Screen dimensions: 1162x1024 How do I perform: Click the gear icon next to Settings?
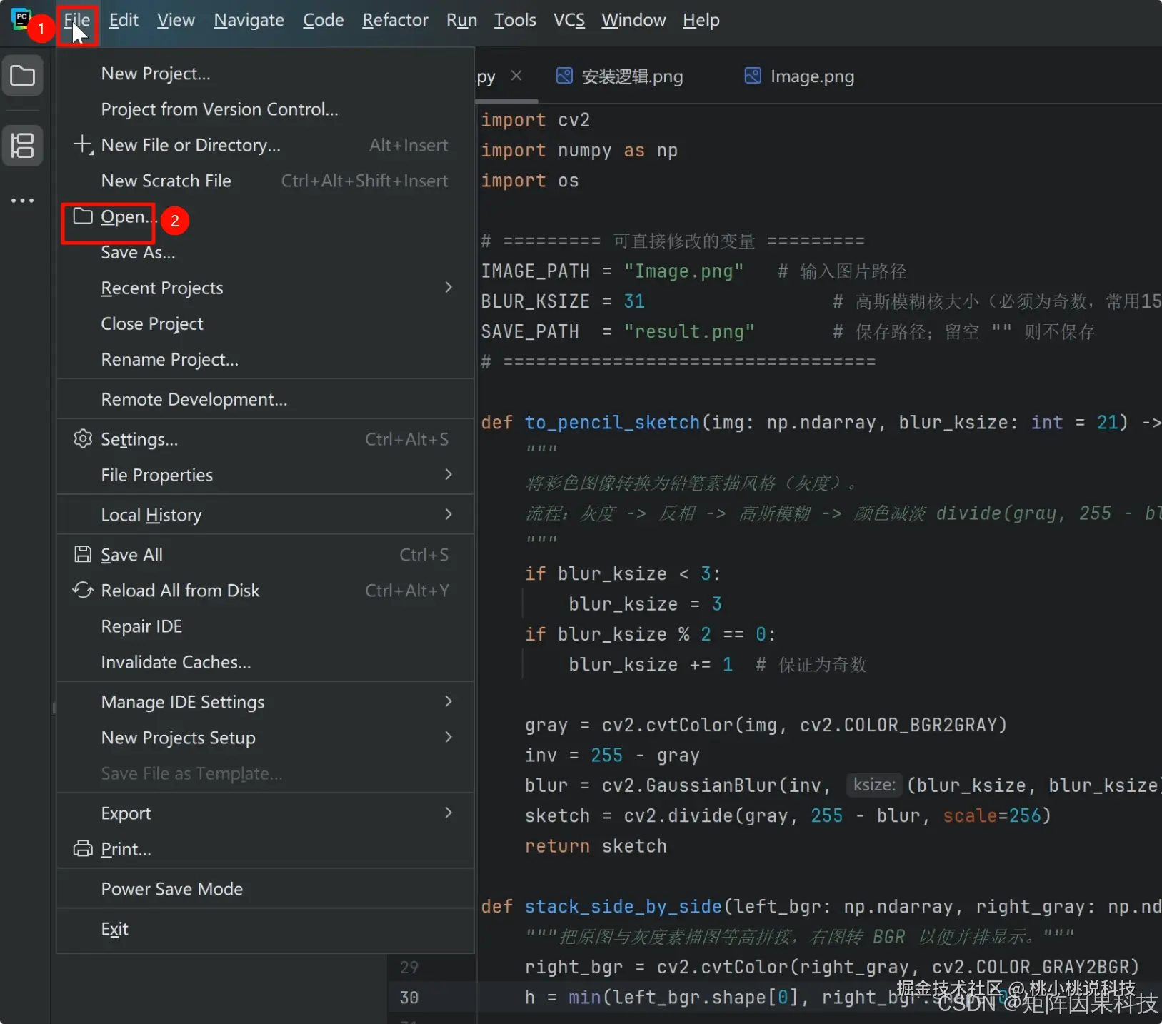[83, 438]
